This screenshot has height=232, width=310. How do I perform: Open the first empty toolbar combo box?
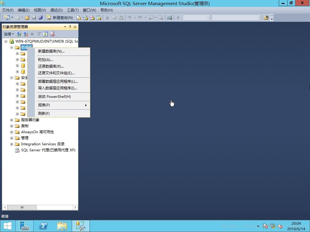tap(196, 18)
